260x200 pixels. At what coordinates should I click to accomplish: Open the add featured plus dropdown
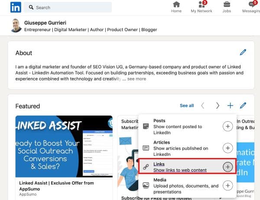click(231, 106)
